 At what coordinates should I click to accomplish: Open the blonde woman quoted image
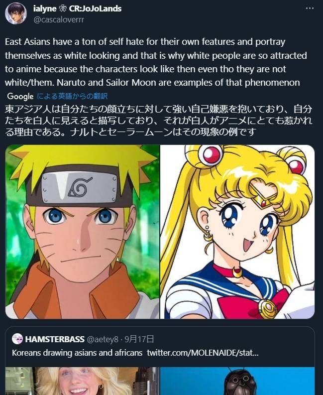coord(82,381)
